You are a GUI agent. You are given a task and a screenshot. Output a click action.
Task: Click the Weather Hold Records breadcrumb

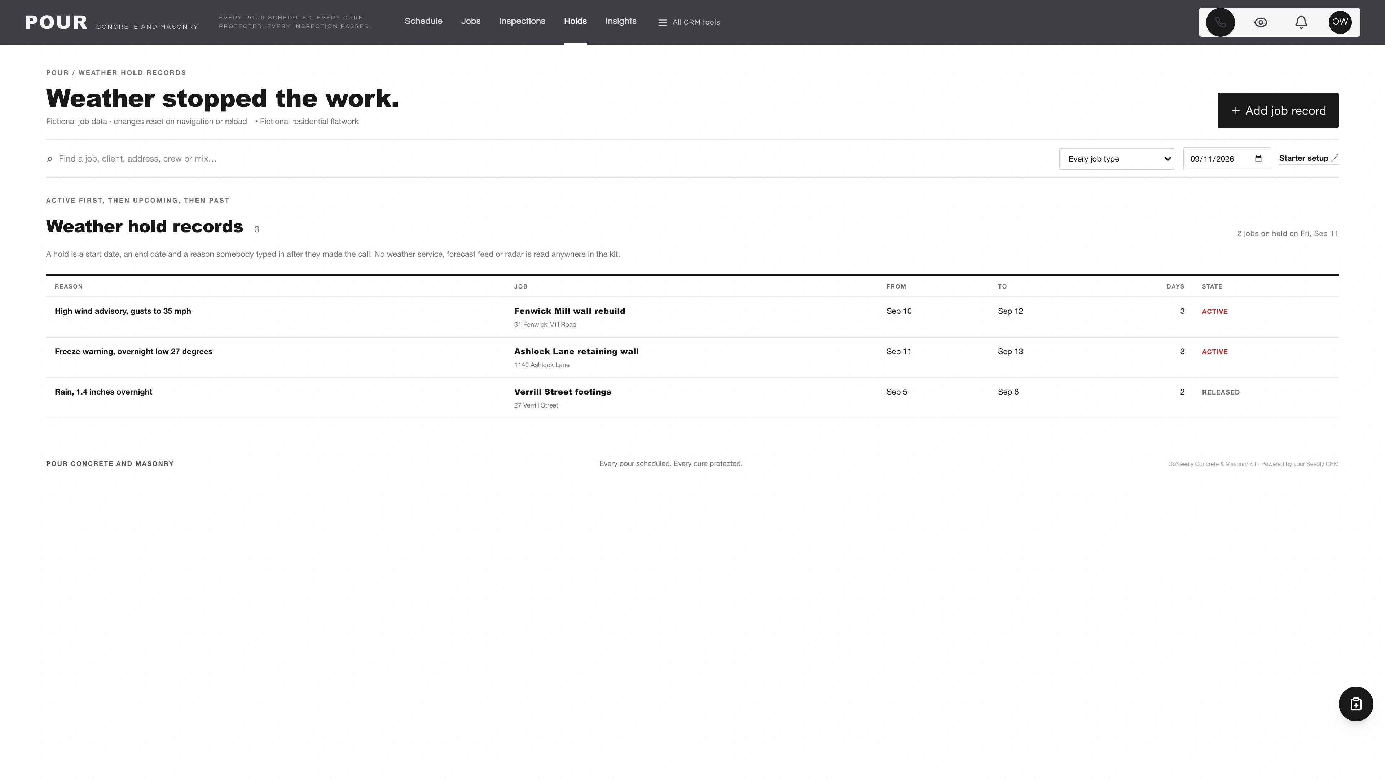click(132, 72)
